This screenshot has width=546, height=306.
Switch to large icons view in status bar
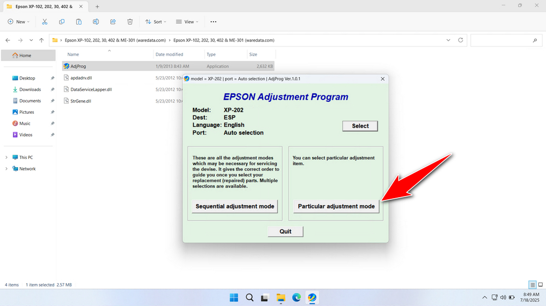541,285
